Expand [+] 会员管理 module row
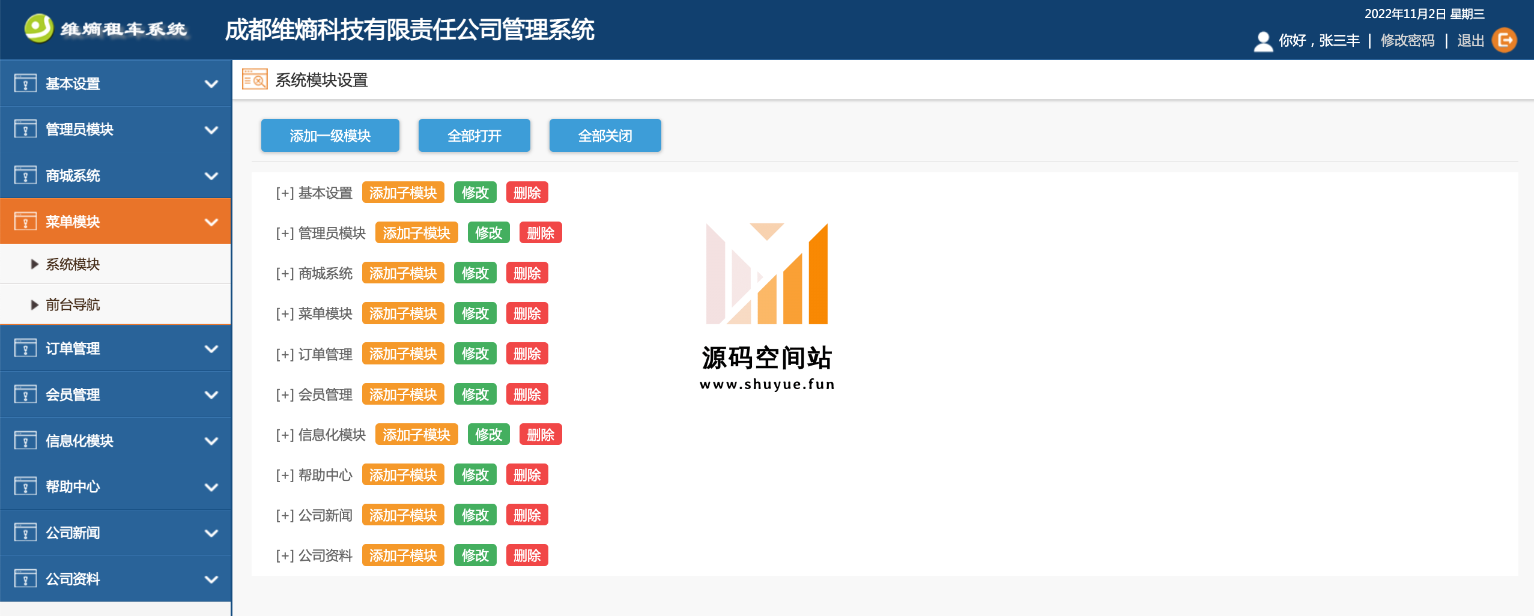The width and height of the screenshot is (1534, 616). 285,394
